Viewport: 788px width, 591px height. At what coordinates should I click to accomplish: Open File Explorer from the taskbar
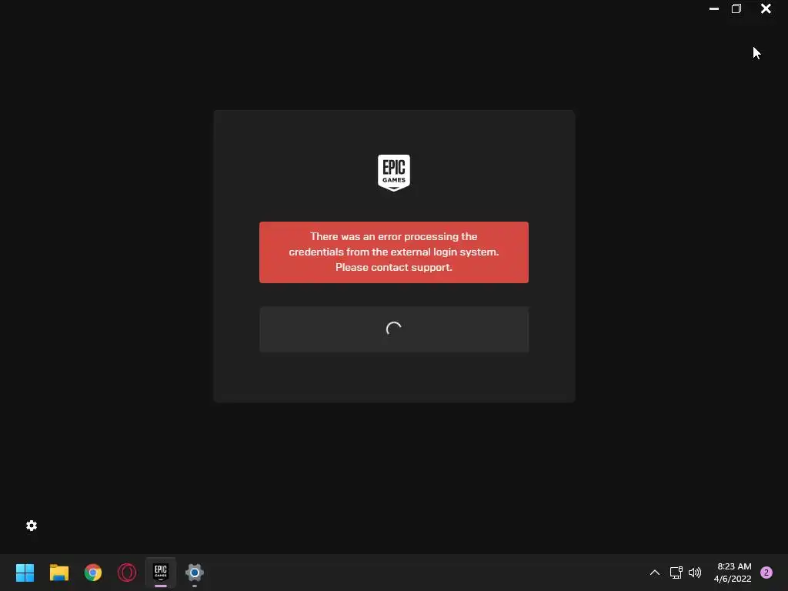pyautogui.click(x=58, y=573)
